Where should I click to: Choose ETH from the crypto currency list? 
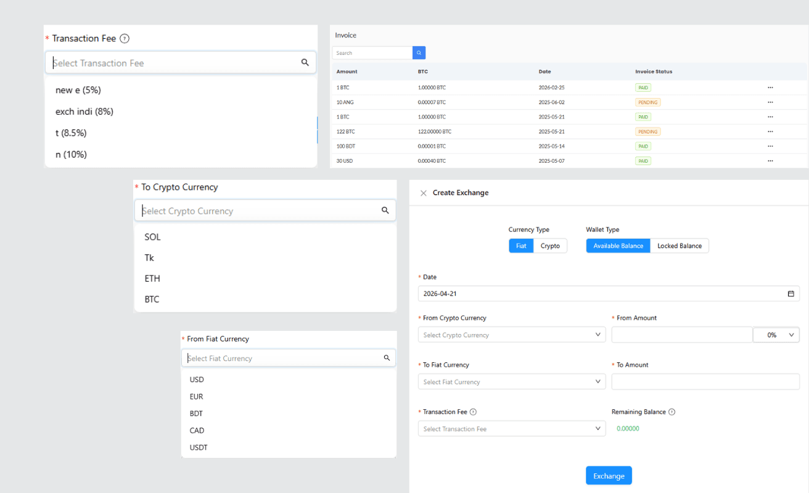tap(152, 278)
